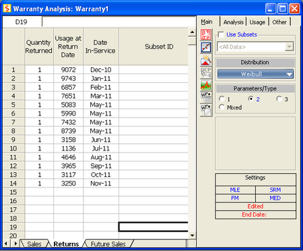Open the Weibull distribution dropdown

pyautogui.click(x=255, y=74)
